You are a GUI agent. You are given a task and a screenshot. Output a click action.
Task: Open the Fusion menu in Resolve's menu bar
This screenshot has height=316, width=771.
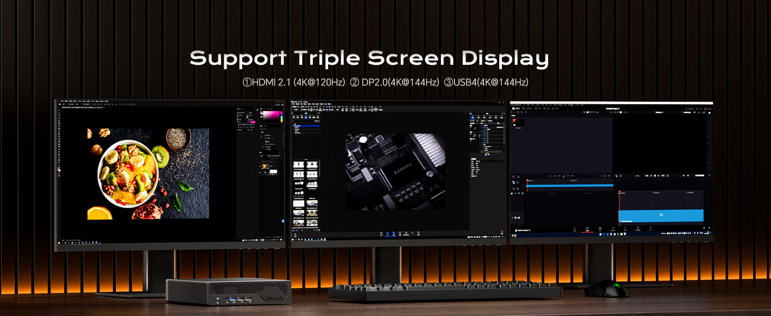click(x=560, y=105)
